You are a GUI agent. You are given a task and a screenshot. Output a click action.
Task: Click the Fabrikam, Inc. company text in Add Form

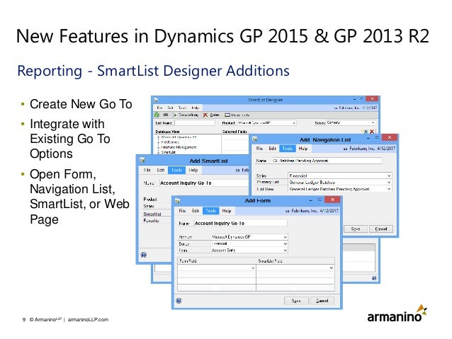pos(304,211)
